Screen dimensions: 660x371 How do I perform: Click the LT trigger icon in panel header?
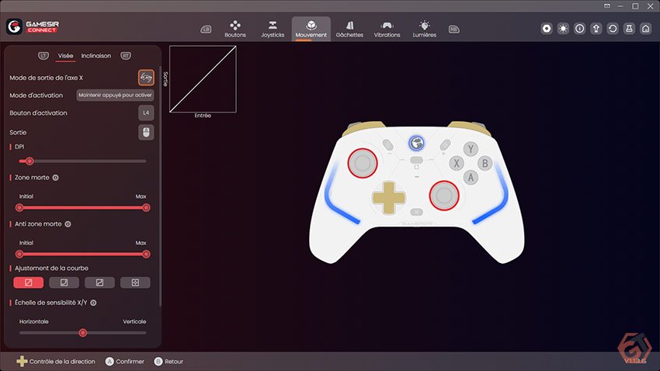pos(43,56)
